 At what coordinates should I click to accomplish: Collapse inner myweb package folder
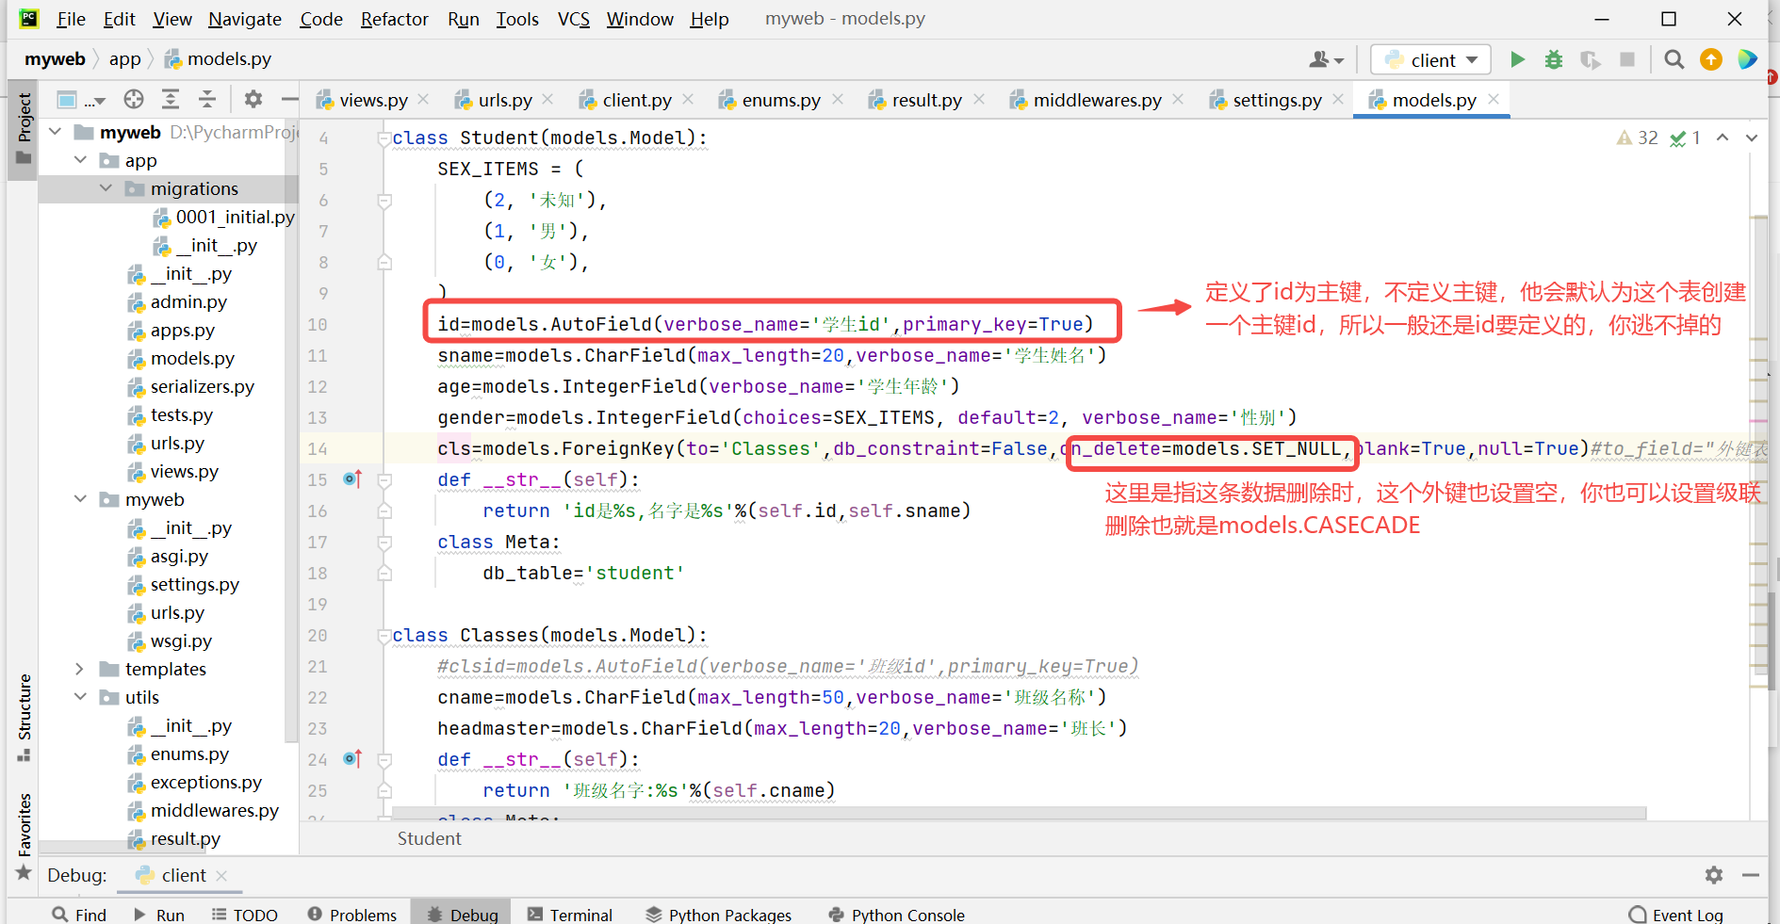pyautogui.click(x=80, y=499)
